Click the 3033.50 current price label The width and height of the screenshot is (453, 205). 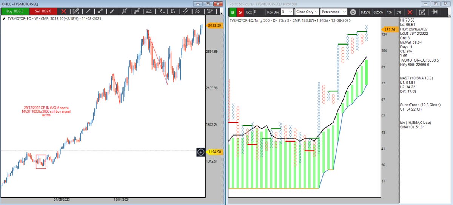214,25
